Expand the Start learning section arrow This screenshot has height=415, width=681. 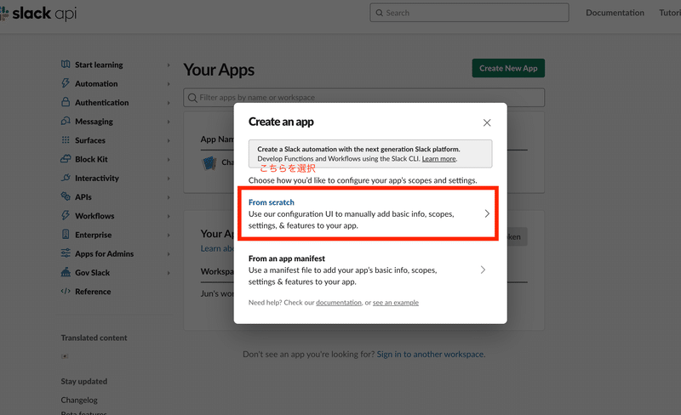[169, 65]
